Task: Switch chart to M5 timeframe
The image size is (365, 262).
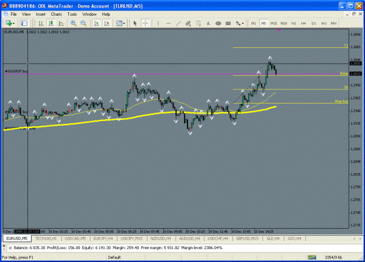Action: pyautogui.click(x=263, y=23)
